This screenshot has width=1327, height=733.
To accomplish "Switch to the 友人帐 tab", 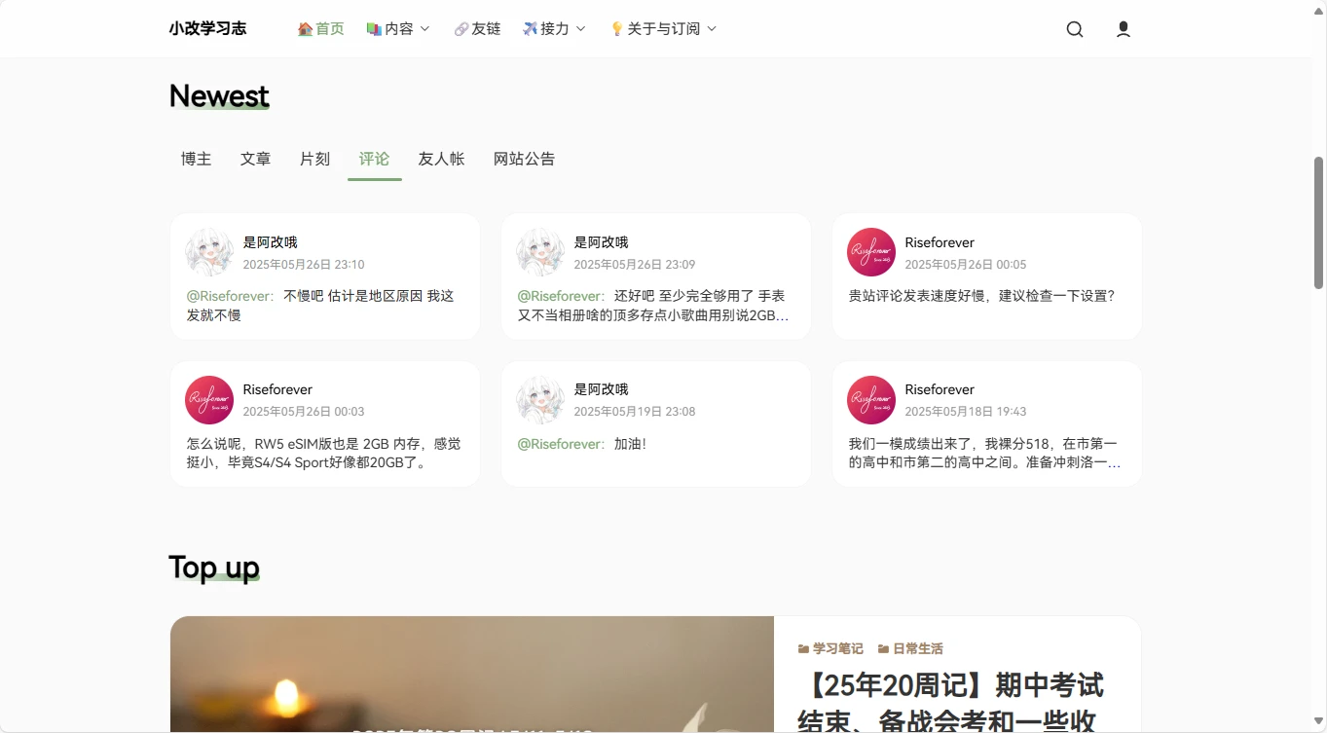I will tap(441, 159).
